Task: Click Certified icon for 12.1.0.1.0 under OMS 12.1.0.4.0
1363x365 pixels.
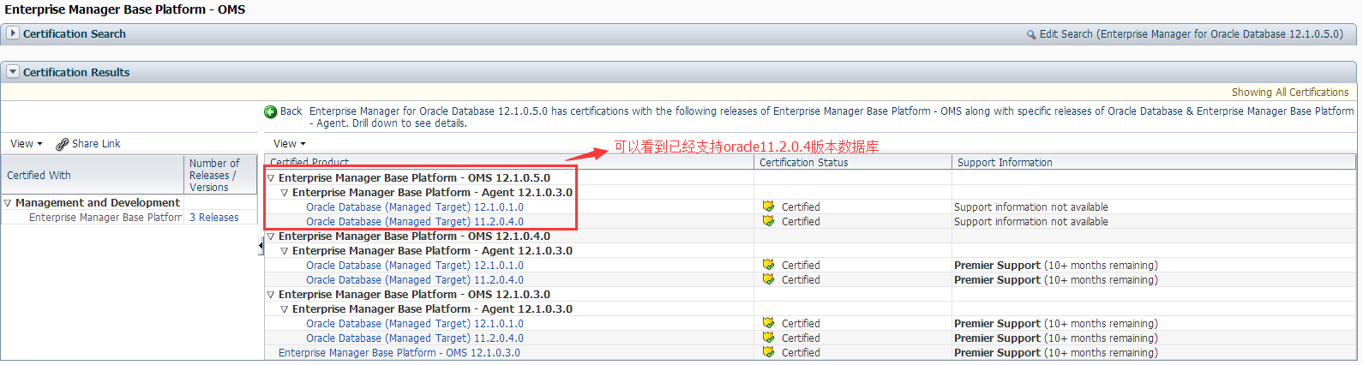Action: (x=769, y=265)
